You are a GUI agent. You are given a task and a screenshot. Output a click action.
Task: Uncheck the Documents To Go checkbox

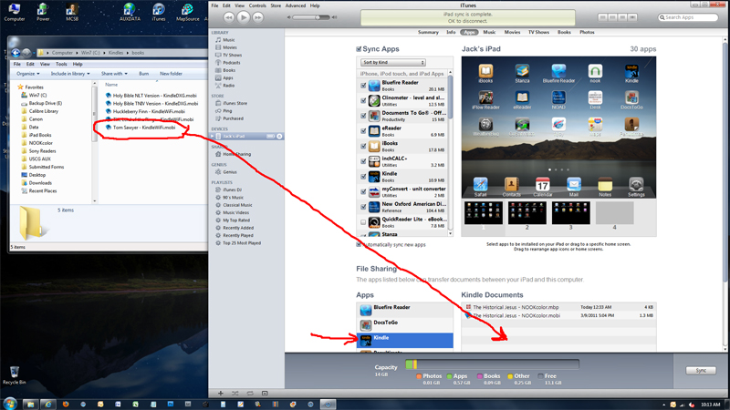coord(363,116)
